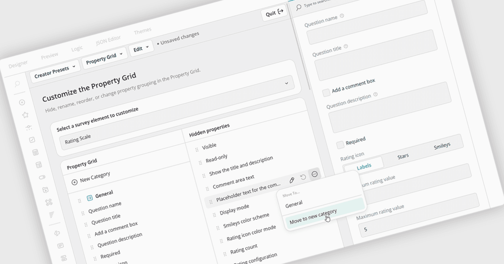Image resolution: width=504 pixels, height=264 pixels.
Task: Click the Unsaved changes status text
Action: [178, 39]
